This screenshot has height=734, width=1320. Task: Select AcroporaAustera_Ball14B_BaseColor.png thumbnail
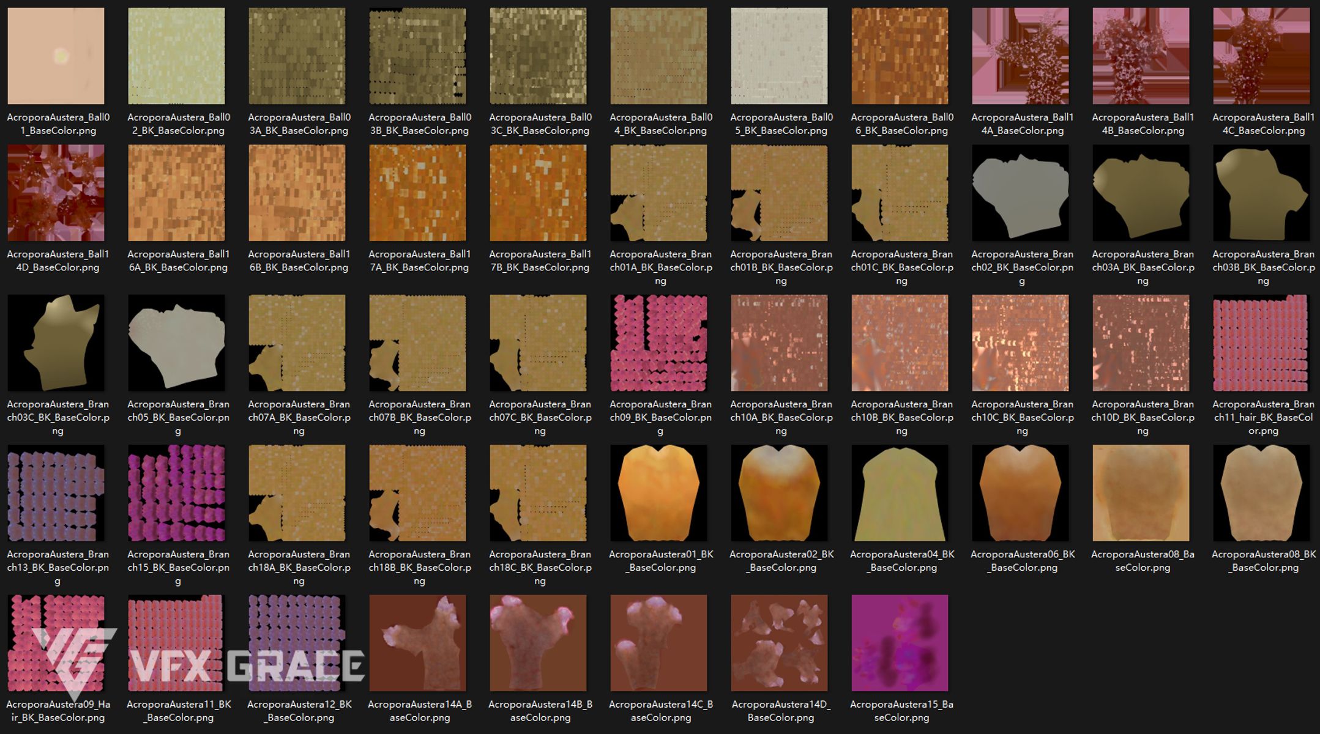coord(1141,56)
